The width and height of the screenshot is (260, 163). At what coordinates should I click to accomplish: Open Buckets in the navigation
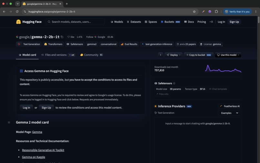[170, 22]
